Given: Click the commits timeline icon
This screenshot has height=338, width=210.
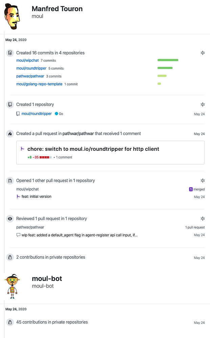Looking at the screenshot, I should pos(10,53).
